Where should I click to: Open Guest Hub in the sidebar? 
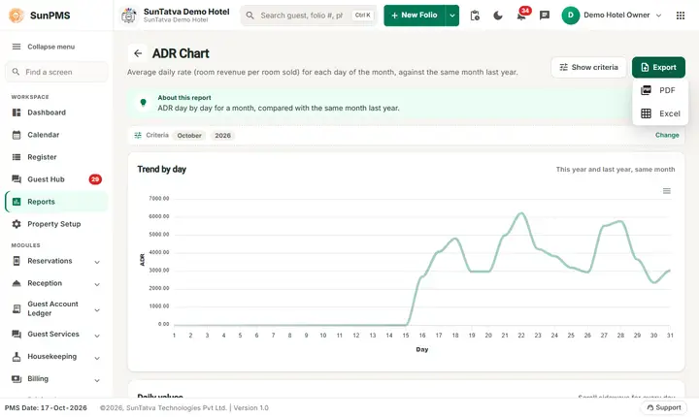click(x=56, y=179)
